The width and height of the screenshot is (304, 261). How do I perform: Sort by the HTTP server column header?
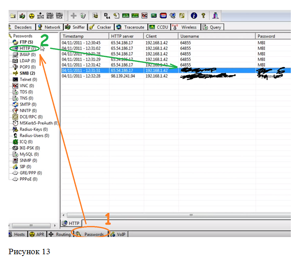[126, 36]
